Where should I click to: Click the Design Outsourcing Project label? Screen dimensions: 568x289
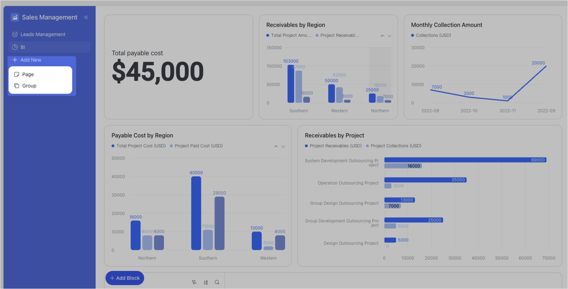pos(351,243)
